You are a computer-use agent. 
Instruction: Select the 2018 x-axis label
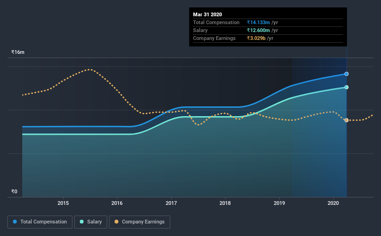pyautogui.click(x=225, y=203)
